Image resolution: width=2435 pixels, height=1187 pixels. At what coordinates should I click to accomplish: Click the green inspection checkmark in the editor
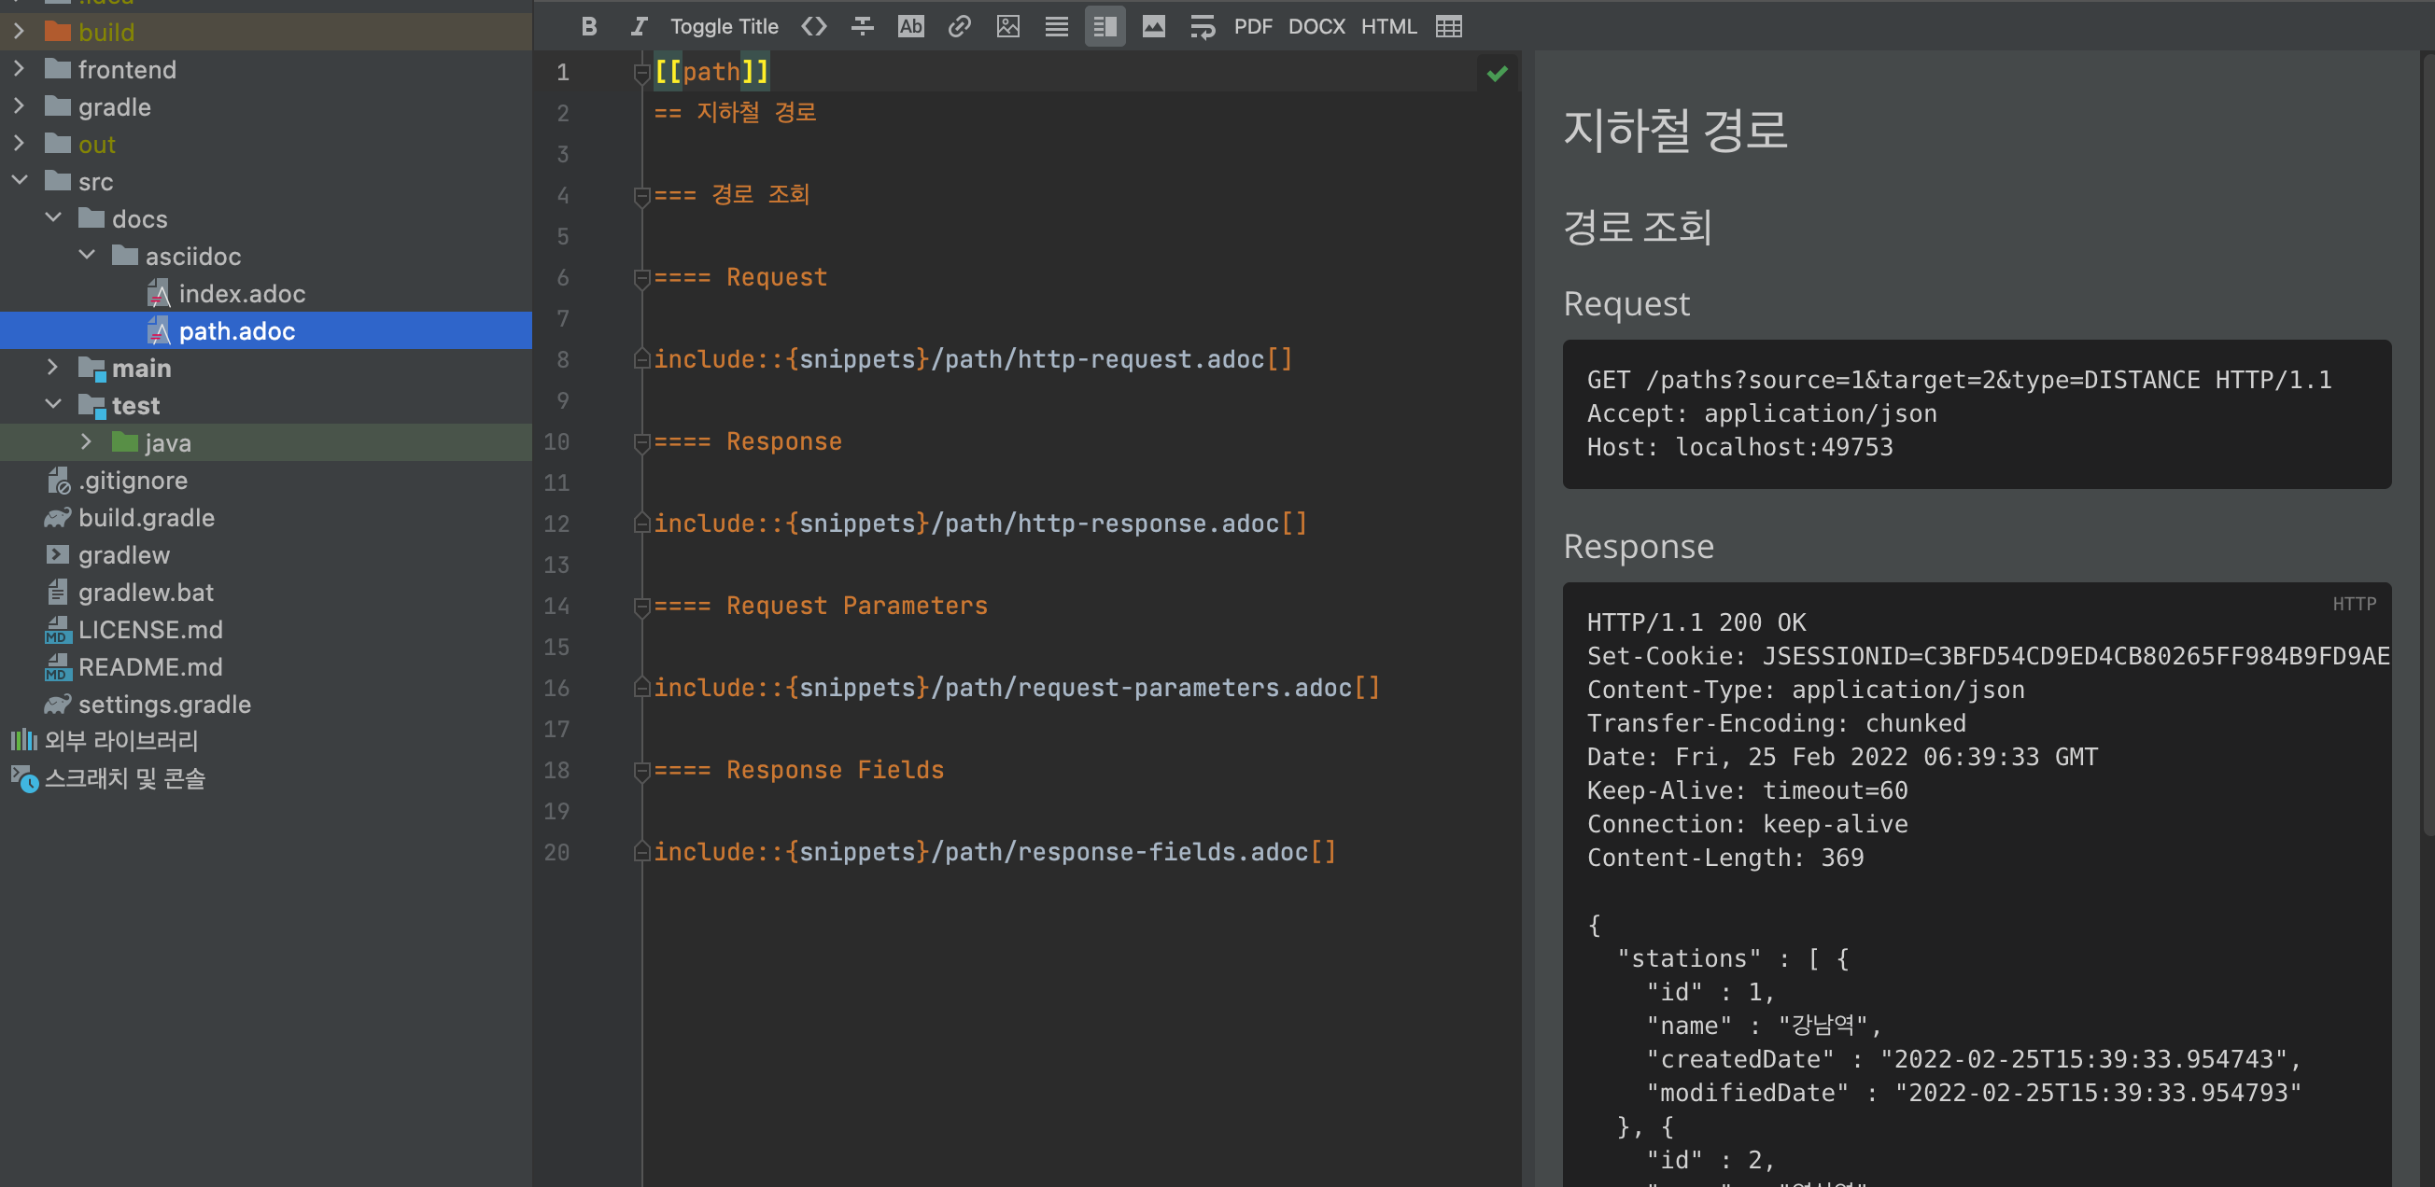1497,73
